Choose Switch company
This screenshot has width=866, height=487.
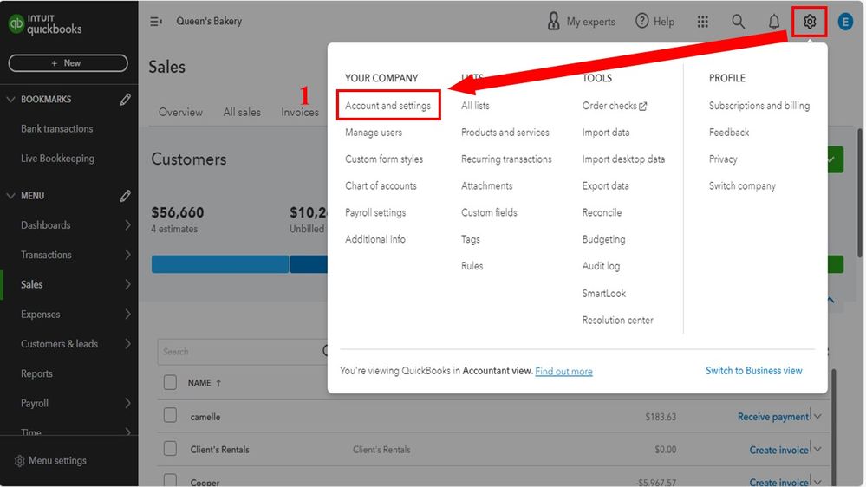click(742, 186)
